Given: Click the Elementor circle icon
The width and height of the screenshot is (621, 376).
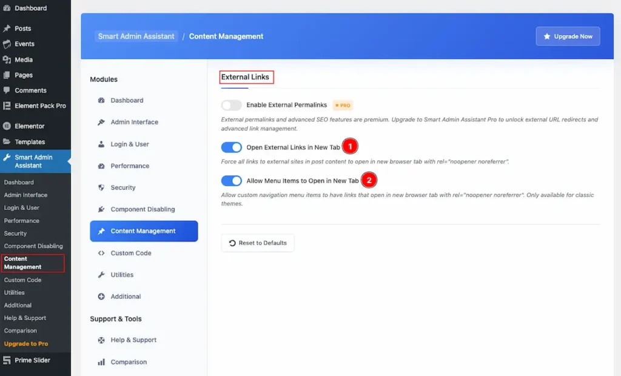Looking at the screenshot, I should (6, 126).
